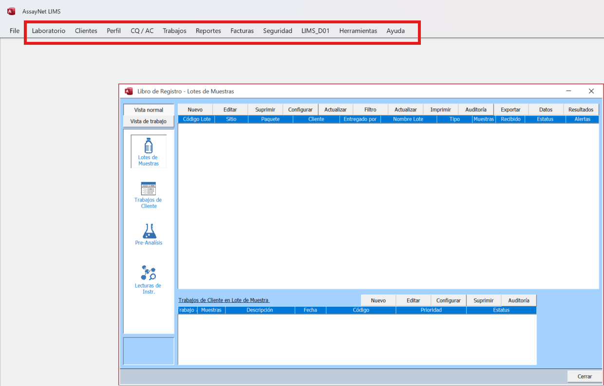Click the Imprimir button
Viewport: 604px width, 386px height.
(441, 110)
